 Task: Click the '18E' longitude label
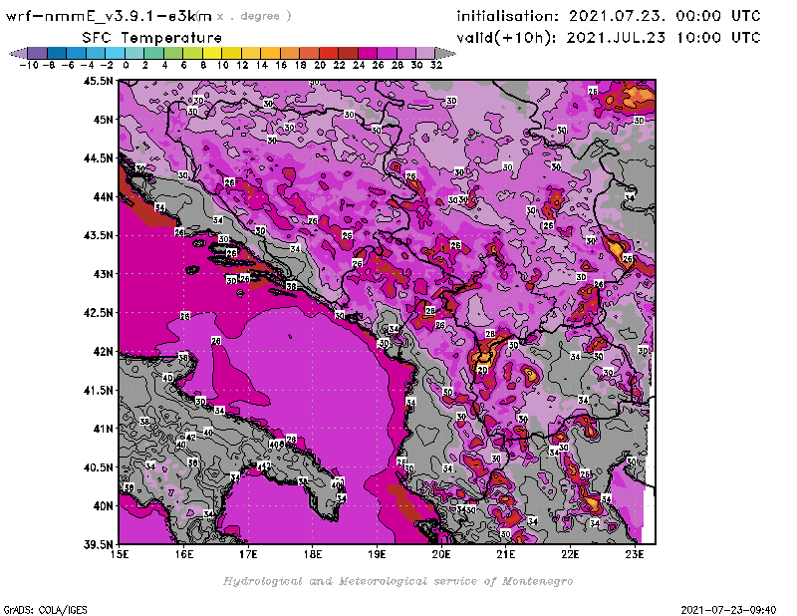pyautogui.click(x=313, y=554)
